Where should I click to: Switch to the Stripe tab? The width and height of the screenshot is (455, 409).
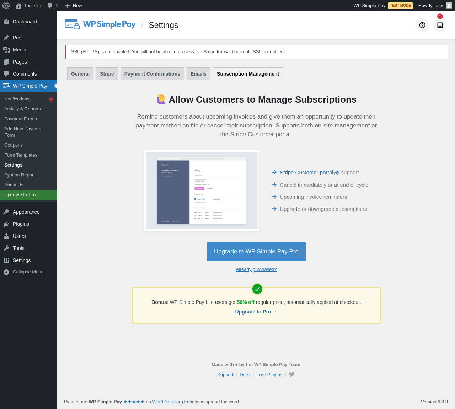click(x=107, y=74)
